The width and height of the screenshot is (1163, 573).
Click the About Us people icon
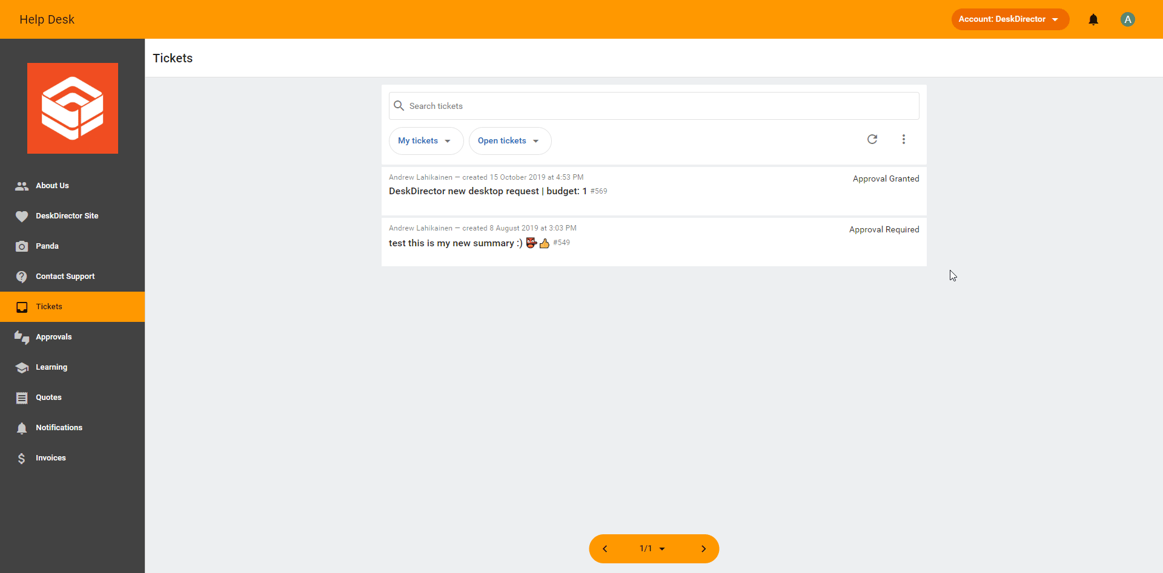pos(22,186)
